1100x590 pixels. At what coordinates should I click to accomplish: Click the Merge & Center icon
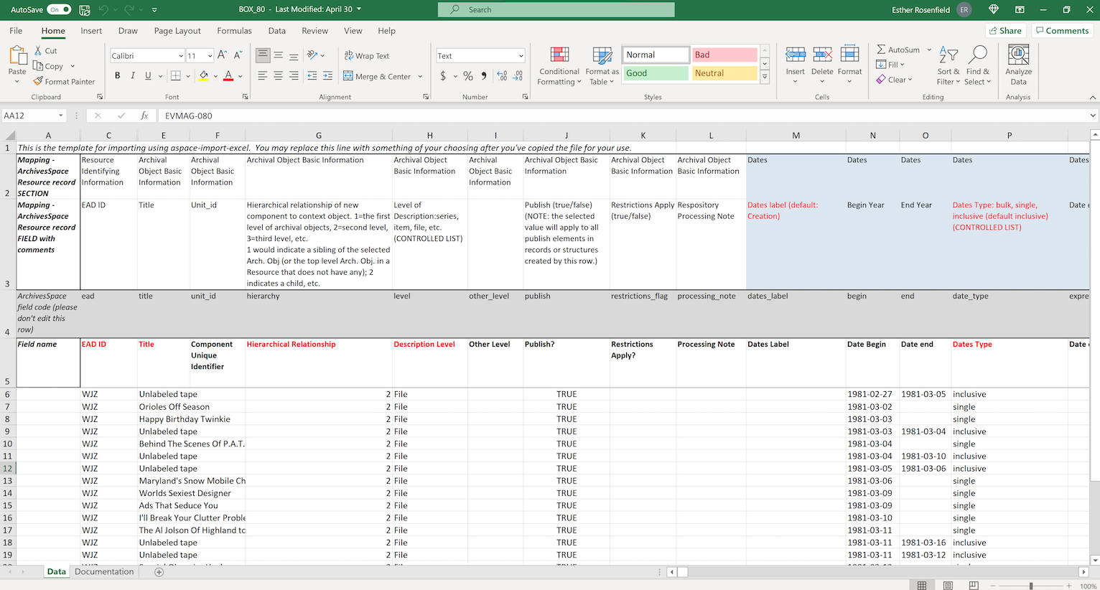tap(348, 76)
